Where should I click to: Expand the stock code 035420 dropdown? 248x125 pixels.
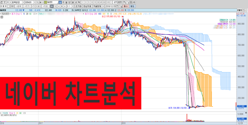pyautogui.click(x=35, y=2)
